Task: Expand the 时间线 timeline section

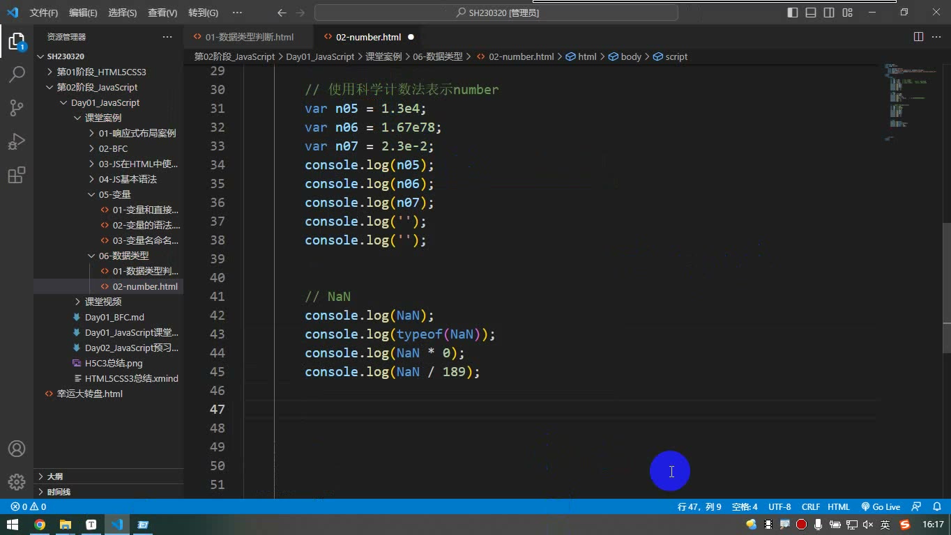Action: point(108,492)
